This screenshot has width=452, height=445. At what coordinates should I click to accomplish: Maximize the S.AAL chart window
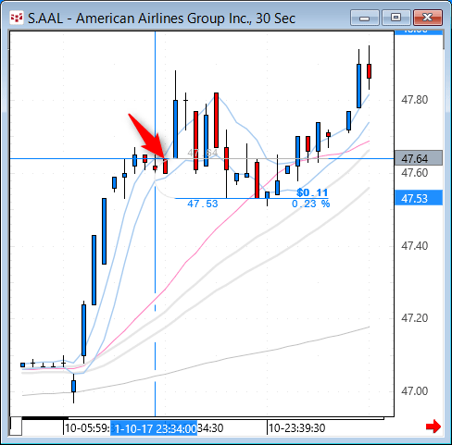(396, 18)
